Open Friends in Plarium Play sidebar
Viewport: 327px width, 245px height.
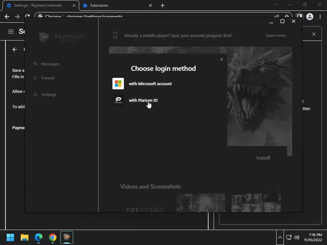48,78
